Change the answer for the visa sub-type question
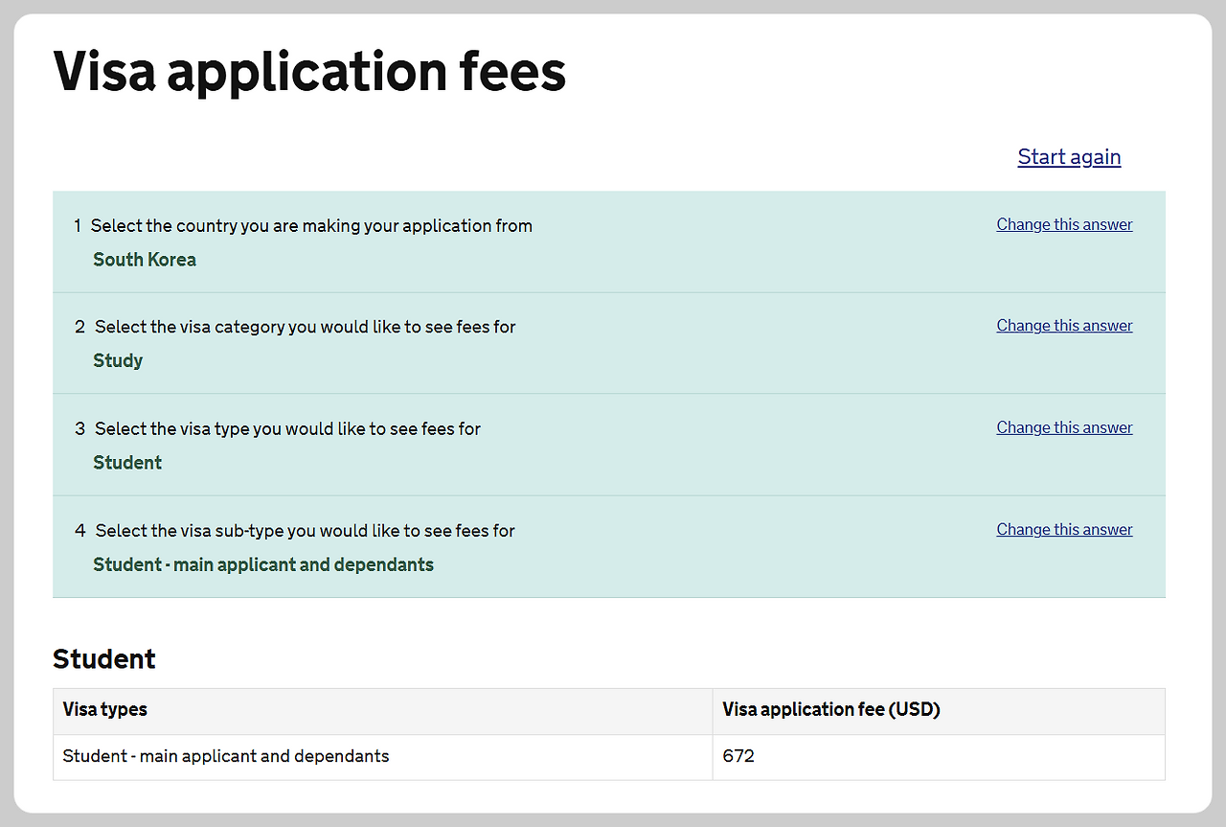This screenshot has height=827, width=1226. [1064, 529]
